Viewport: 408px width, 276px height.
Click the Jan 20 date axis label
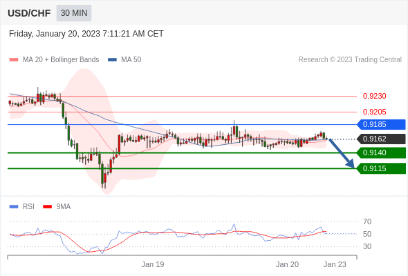pos(287,264)
